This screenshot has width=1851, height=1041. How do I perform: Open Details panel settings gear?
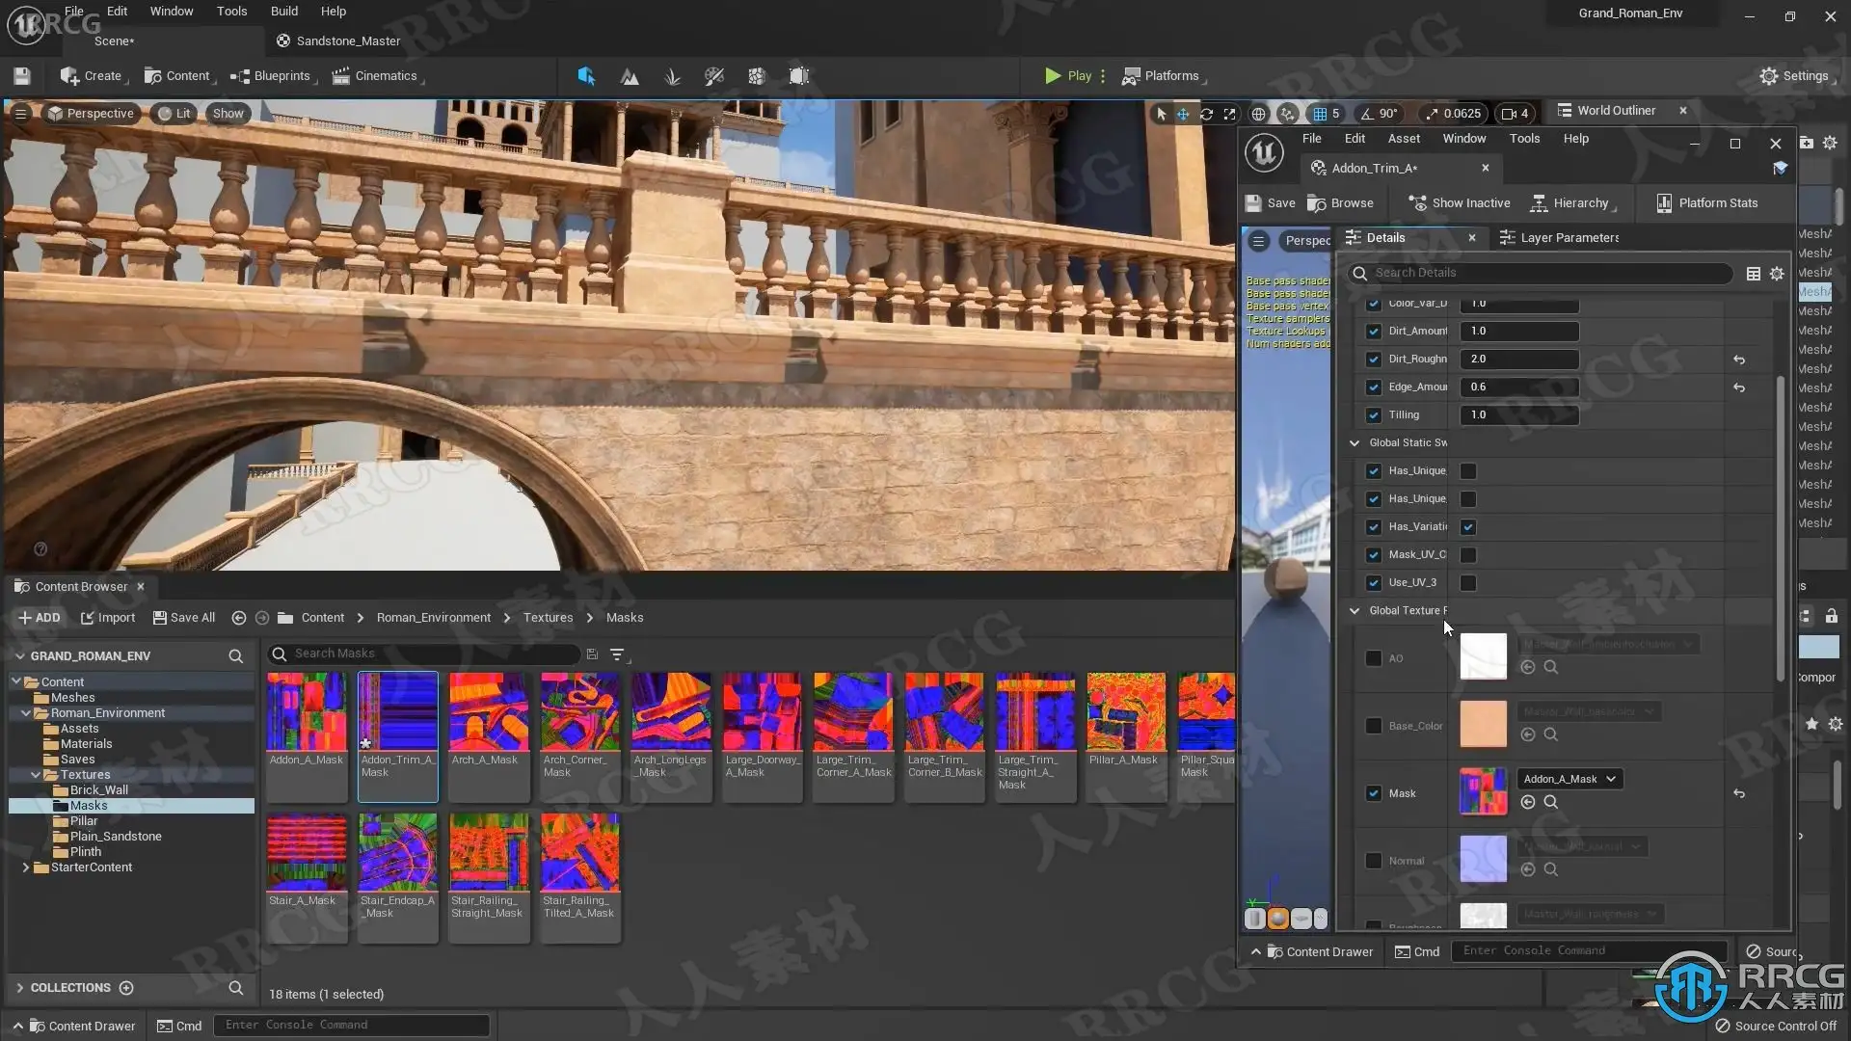click(x=1777, y=274)
